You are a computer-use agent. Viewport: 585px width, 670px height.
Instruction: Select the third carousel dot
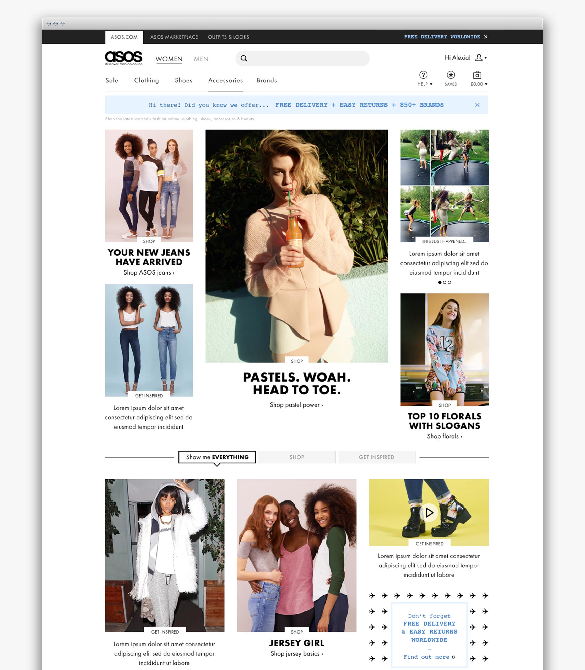[x=449, y=282]
